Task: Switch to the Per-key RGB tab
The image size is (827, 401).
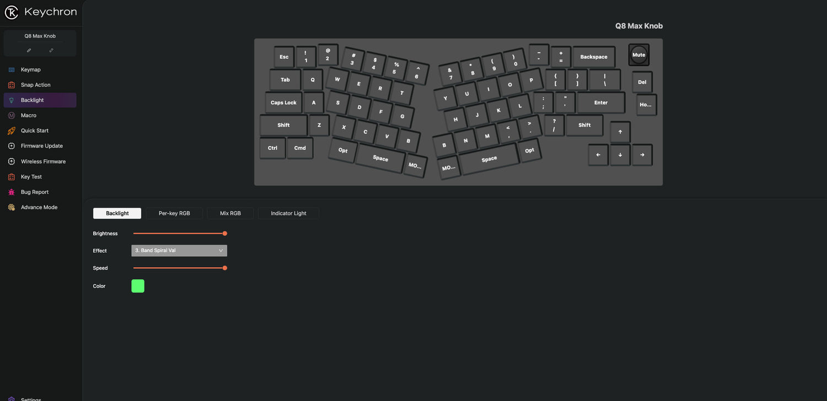Action: tap(174, 213)
